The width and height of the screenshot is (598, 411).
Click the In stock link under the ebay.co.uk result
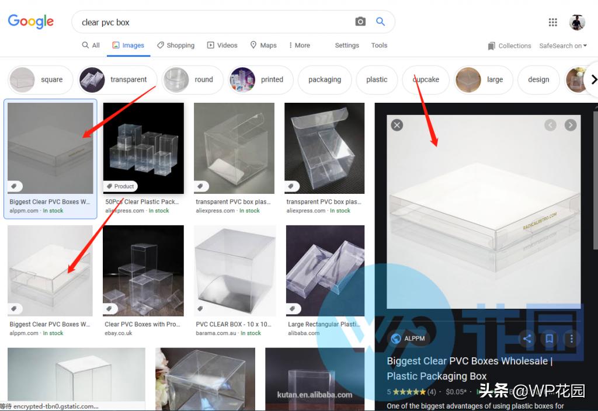point(53,333)
